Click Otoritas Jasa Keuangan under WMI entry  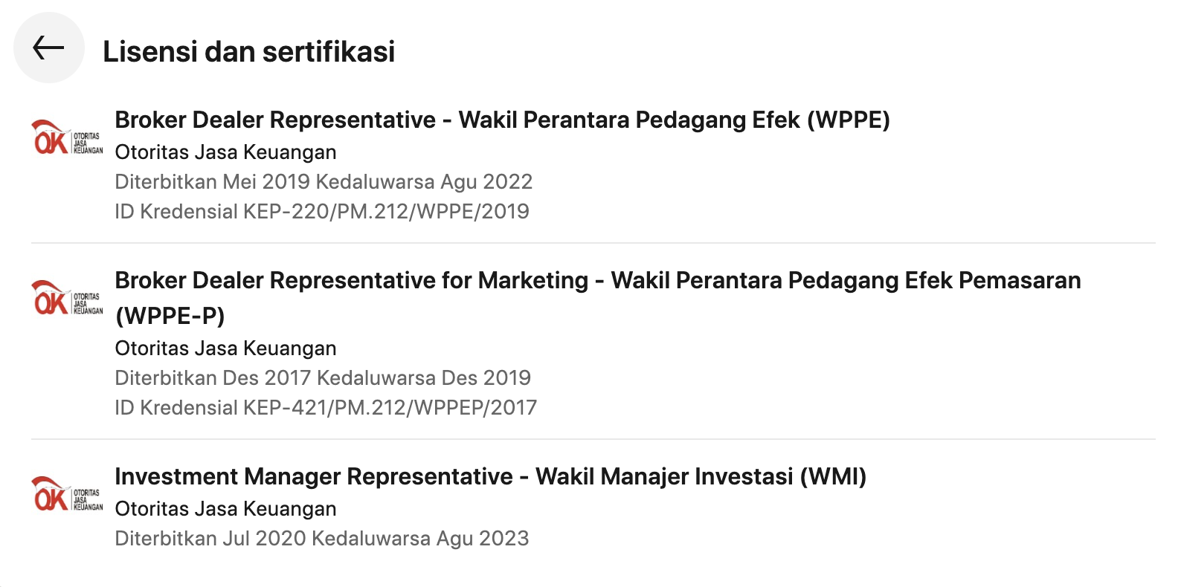(x=225, y=509)
